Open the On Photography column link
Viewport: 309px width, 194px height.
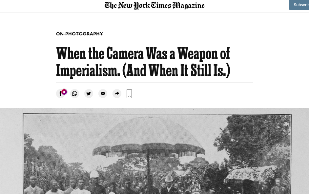[x=79, y=34]
